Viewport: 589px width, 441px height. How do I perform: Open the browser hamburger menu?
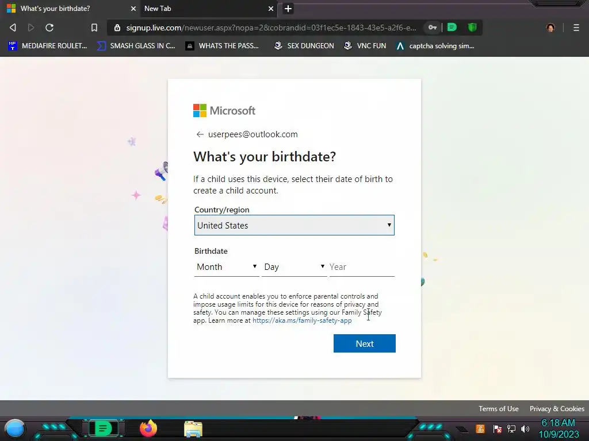pos(576,28)
